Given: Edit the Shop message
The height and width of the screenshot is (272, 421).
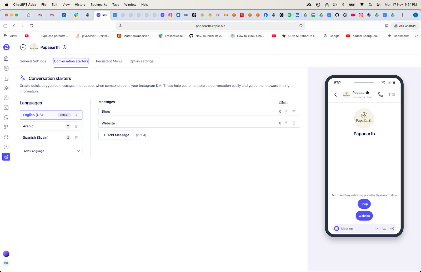Looking at the screenshot, I should click(286, 111).
